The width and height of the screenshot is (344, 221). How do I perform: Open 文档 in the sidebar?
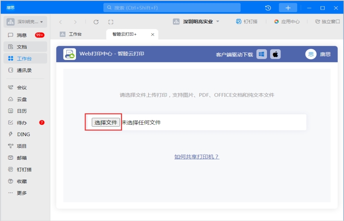click(x=25, y=47)
